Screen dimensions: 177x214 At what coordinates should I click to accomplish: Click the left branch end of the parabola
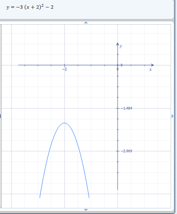coord(40,197)
